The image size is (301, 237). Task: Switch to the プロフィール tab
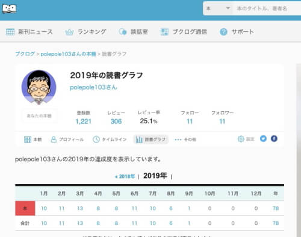pos(67,140)
